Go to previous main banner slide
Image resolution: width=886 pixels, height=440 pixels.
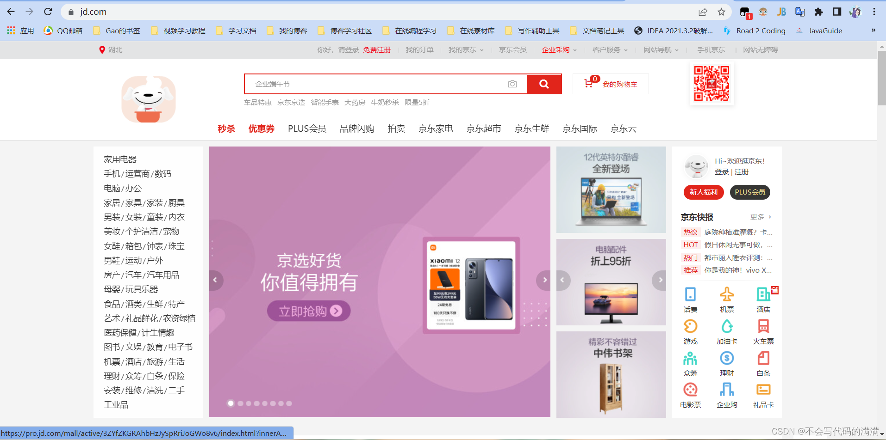pos(215,280)
